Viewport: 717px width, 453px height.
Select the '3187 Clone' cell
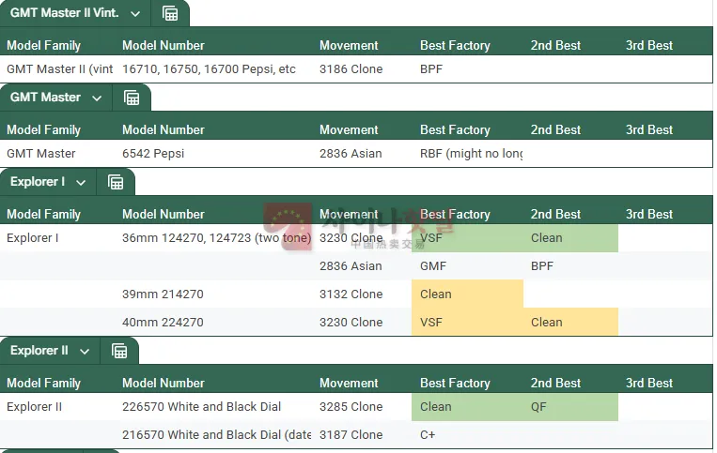coord(351,435)
